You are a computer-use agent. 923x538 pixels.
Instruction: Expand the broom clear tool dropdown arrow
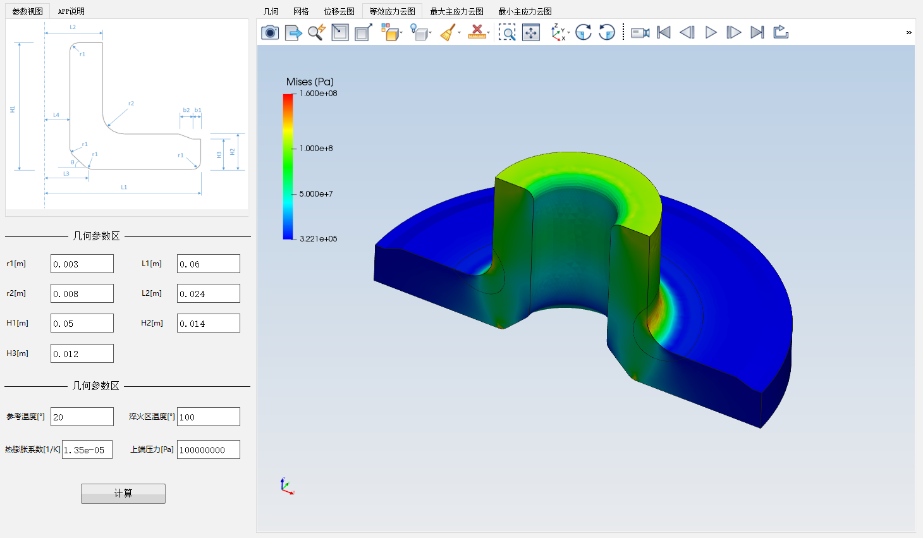pyautogui.click(x=460, y=33)
